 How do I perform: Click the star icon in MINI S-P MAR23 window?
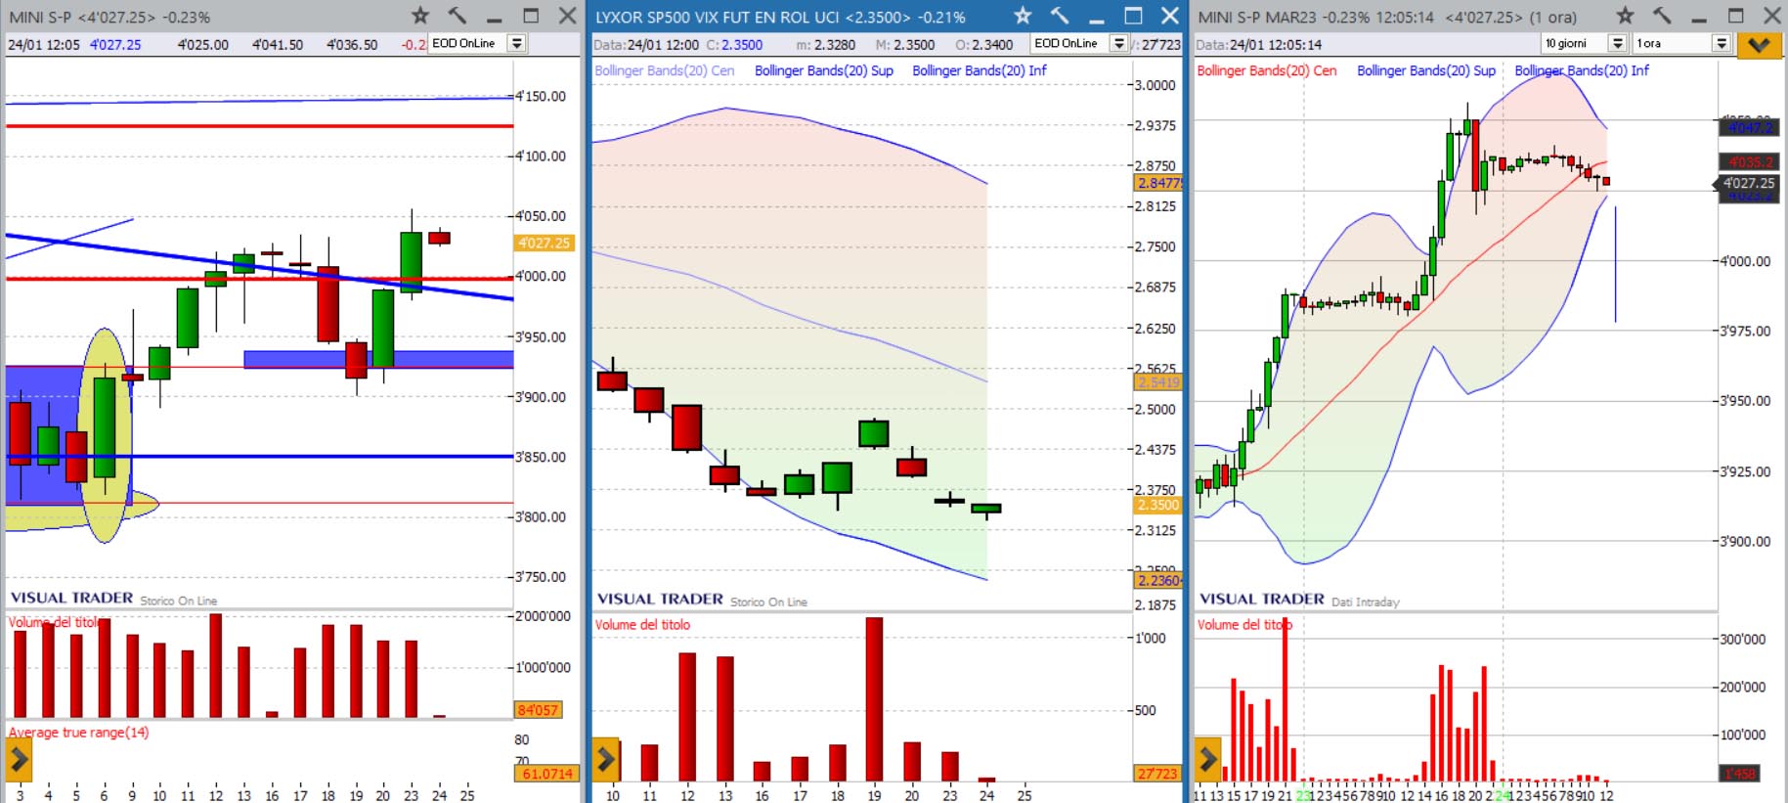coord(1625,16)
